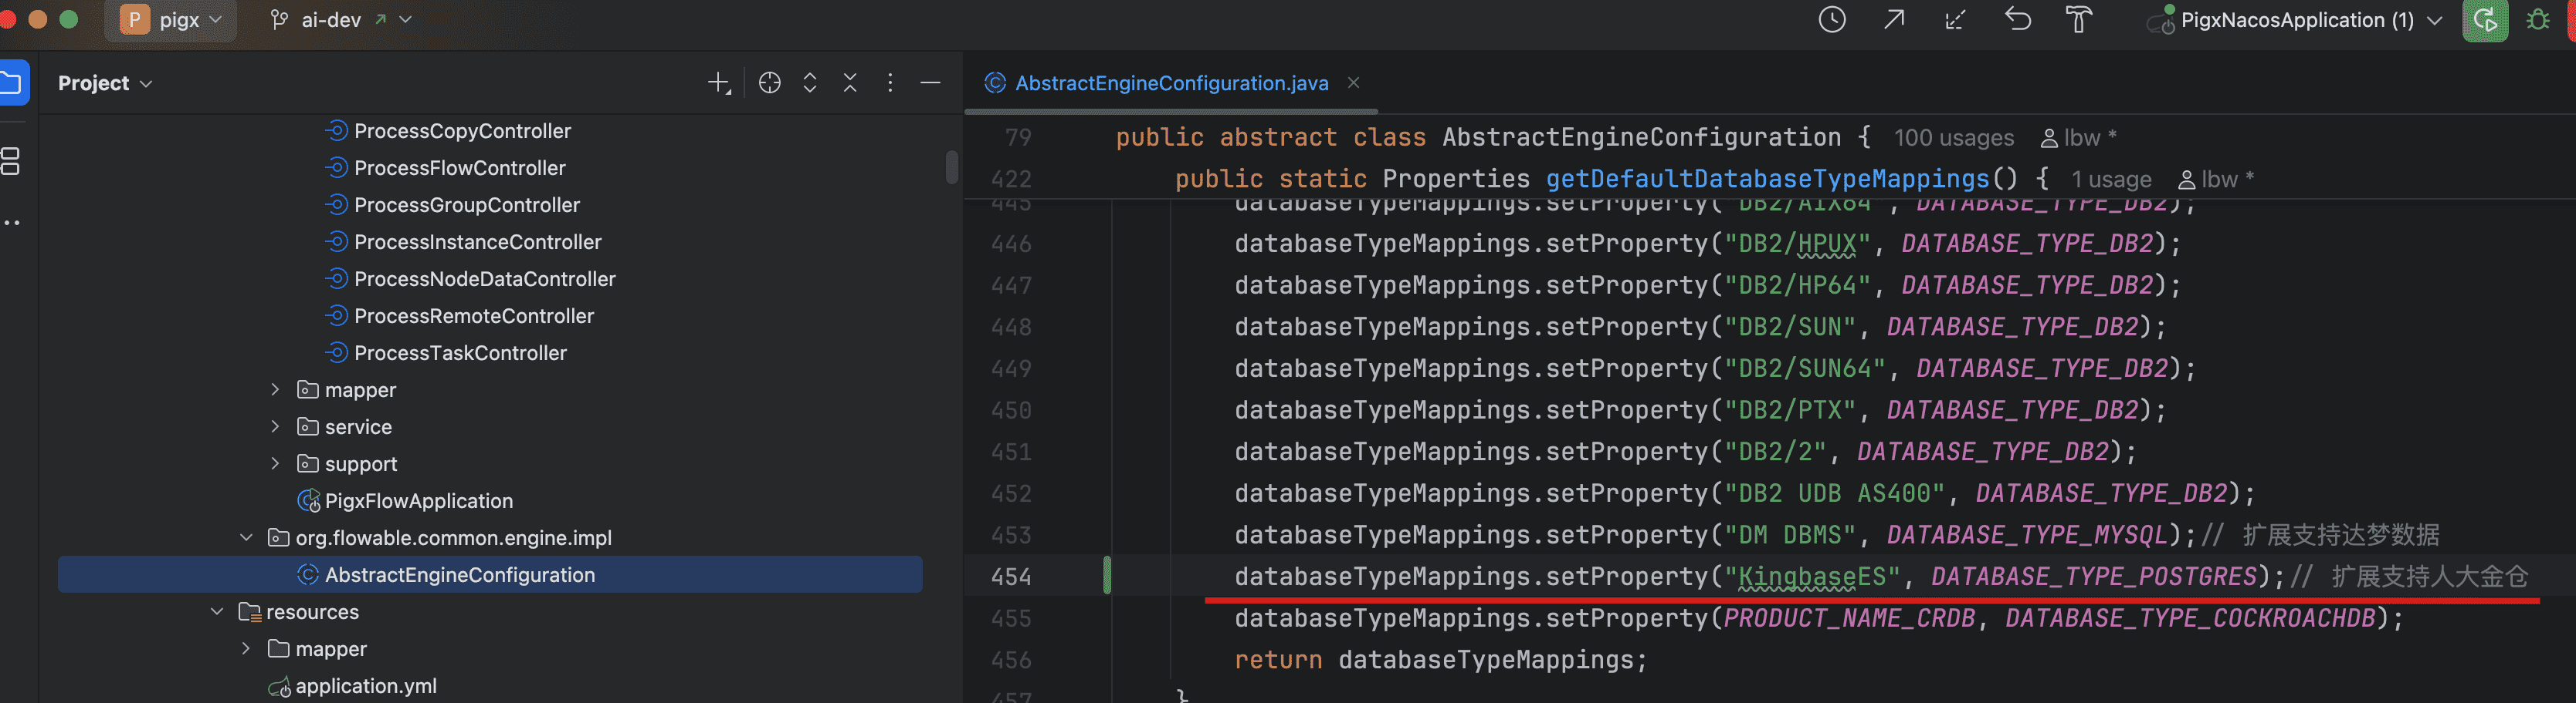Click the Select Opened File target icon

click(769, 83)
